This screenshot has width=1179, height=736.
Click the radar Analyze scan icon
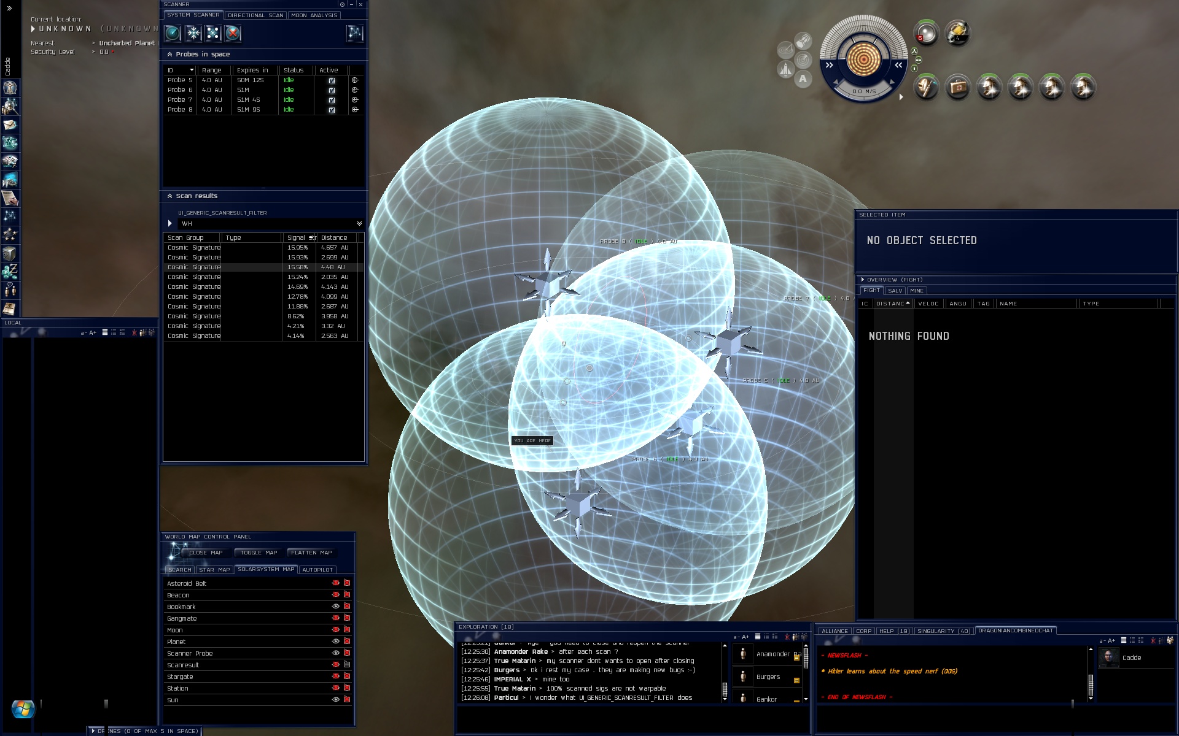[x=173, y=33]
